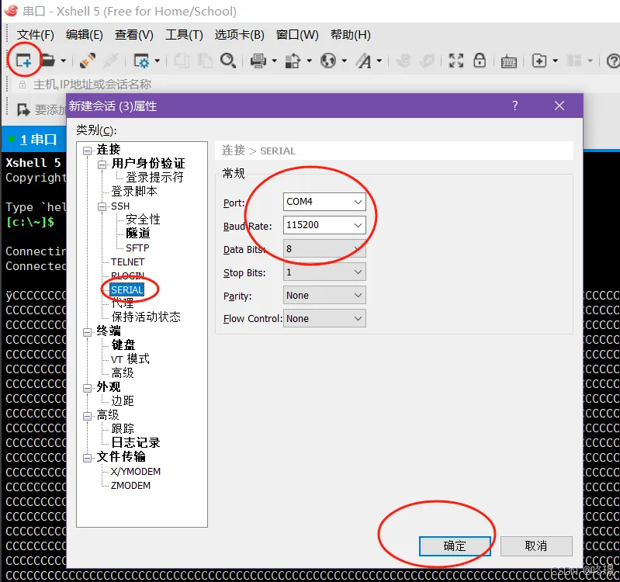Open the Baud Rate 115200 dropdown

click(x=324, y=225)
